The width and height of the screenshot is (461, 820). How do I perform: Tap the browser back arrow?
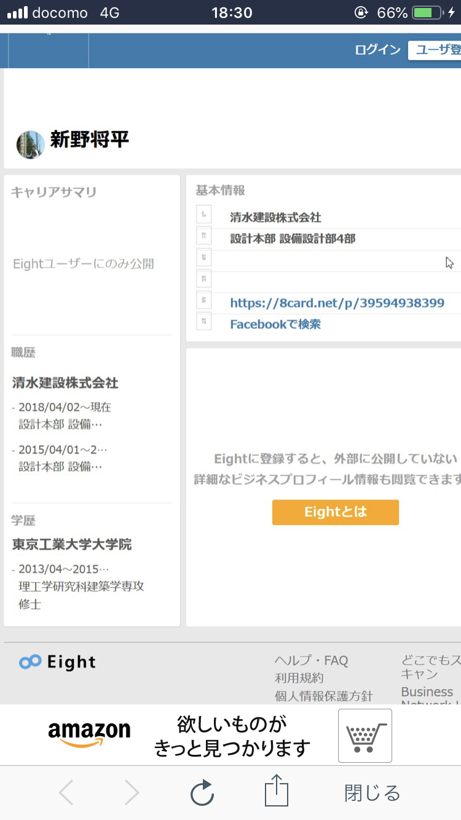click(66, 793)
